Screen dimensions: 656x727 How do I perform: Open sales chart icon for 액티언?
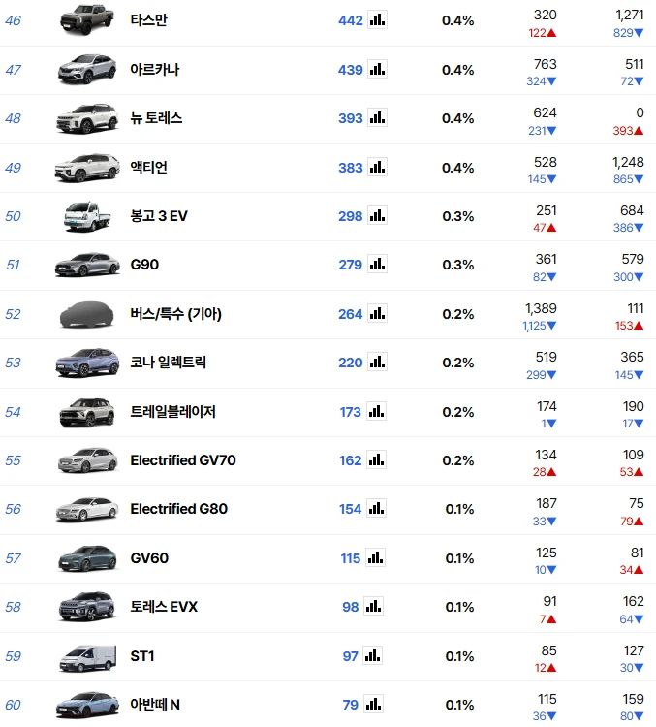pos(377,167)
